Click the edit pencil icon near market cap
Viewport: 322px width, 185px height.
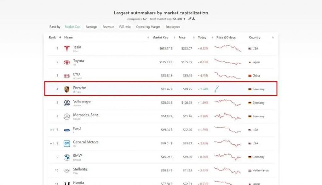click(190, 19)
